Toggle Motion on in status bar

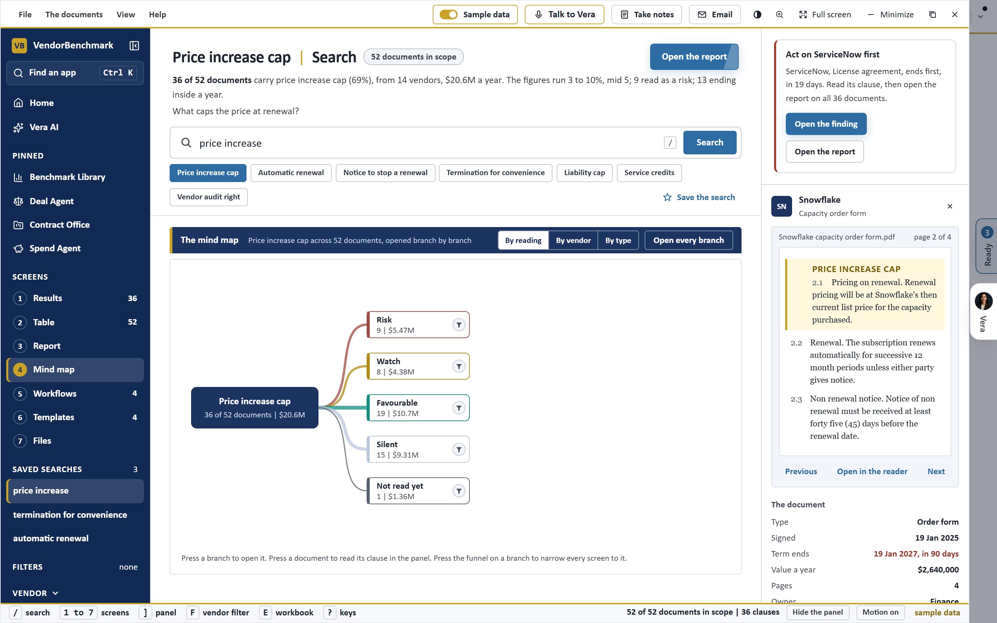point(880,612)
